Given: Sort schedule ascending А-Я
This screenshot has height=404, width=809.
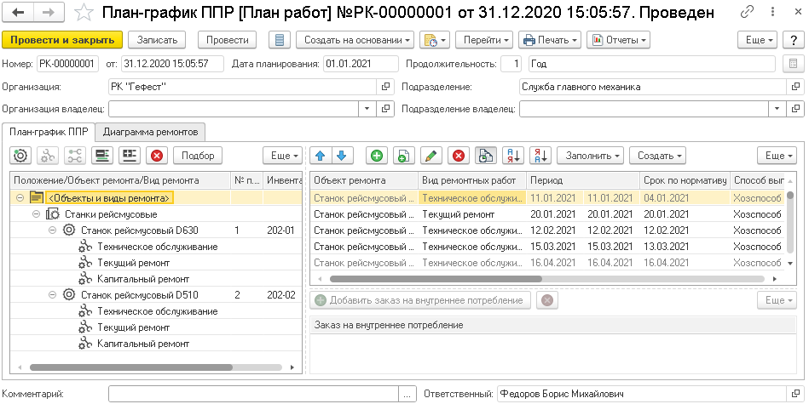Looking at the screenshot, I should (x=513, y=156).
